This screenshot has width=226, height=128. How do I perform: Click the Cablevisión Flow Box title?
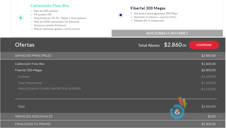(50, 6)
